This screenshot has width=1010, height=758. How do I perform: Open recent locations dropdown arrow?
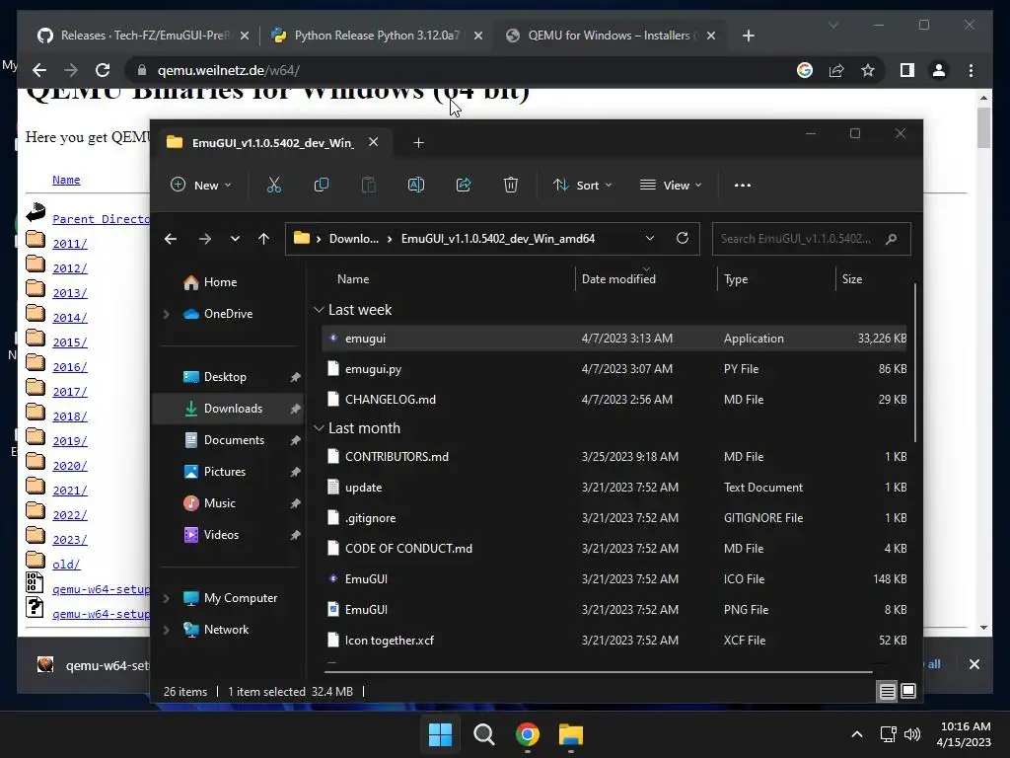point(235,239)
